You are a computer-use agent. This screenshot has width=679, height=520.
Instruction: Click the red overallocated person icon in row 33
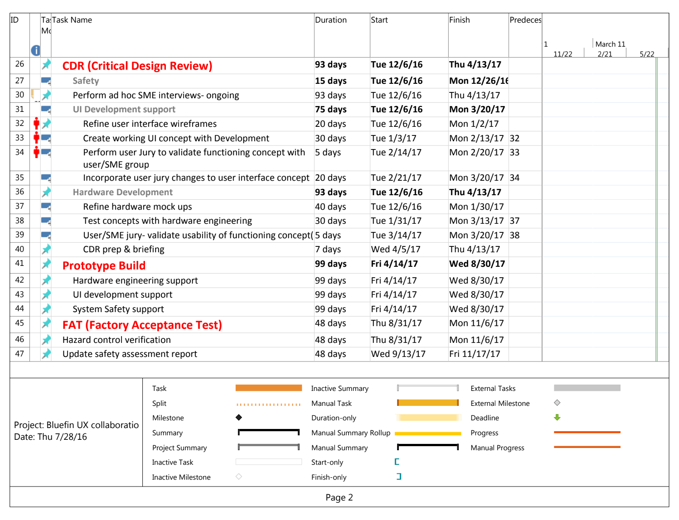tap(36, 138)
